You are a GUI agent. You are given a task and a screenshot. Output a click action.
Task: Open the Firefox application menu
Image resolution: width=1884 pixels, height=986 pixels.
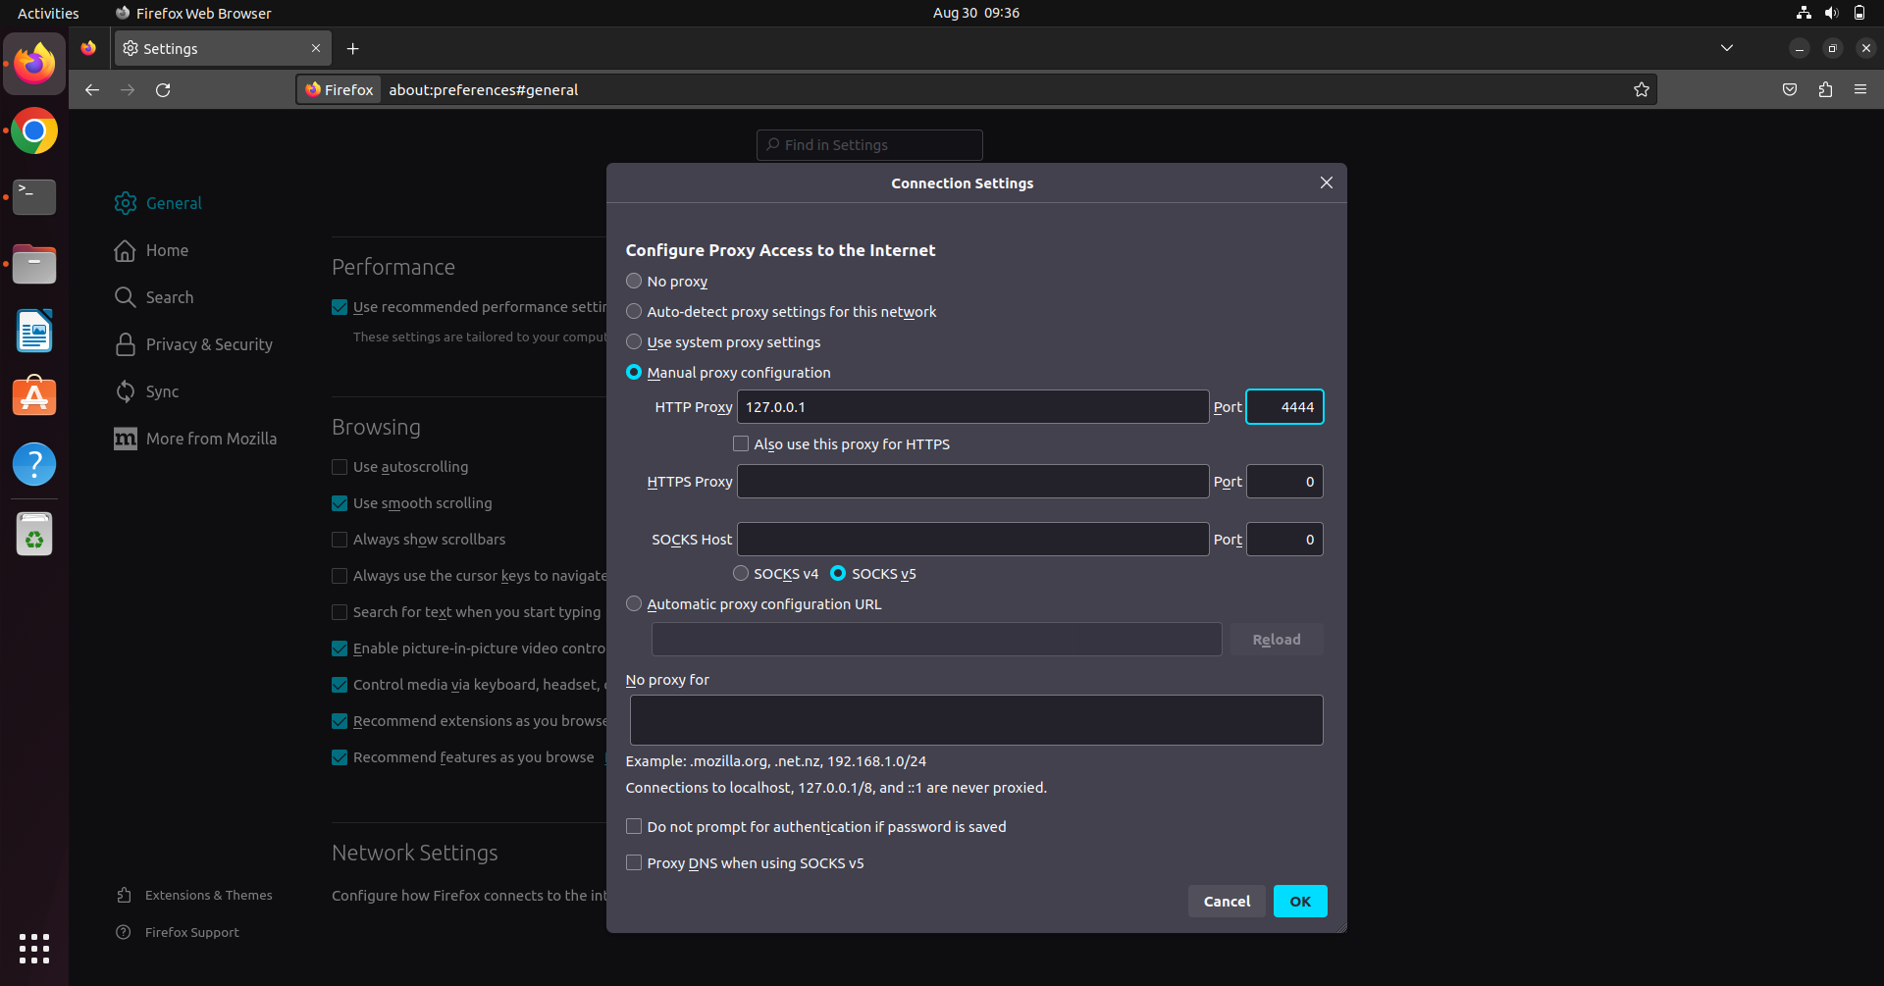pyautogui.click(x=1860, y=89)
